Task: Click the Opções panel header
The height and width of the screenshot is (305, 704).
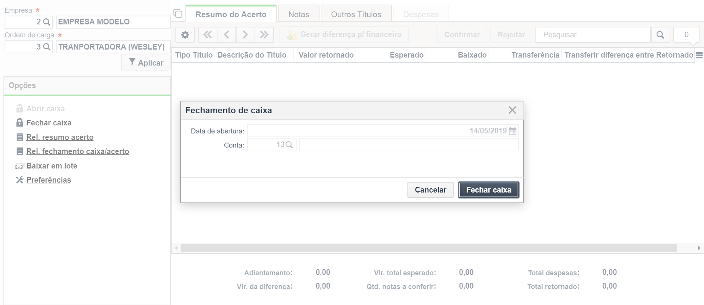Action: (x=87, y=86)
